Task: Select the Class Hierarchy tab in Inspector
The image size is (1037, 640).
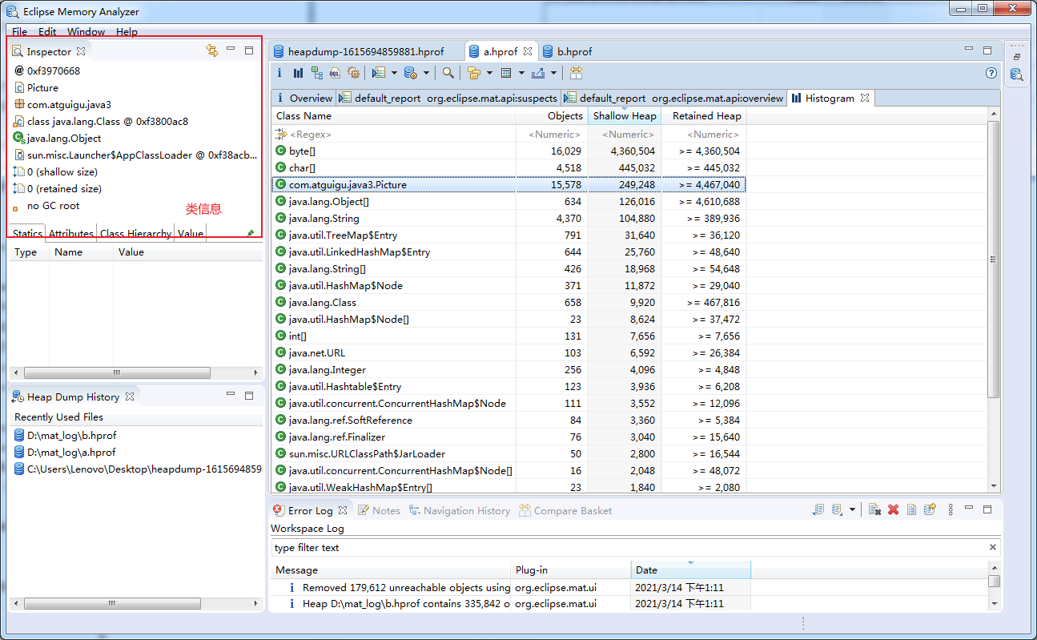Action: [135, 234]
